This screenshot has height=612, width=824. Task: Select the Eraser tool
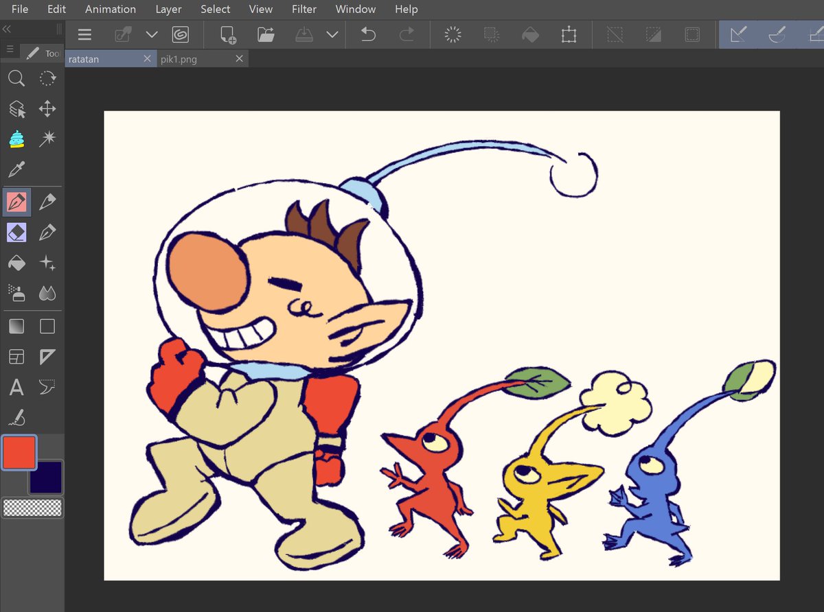click(16, 233)
